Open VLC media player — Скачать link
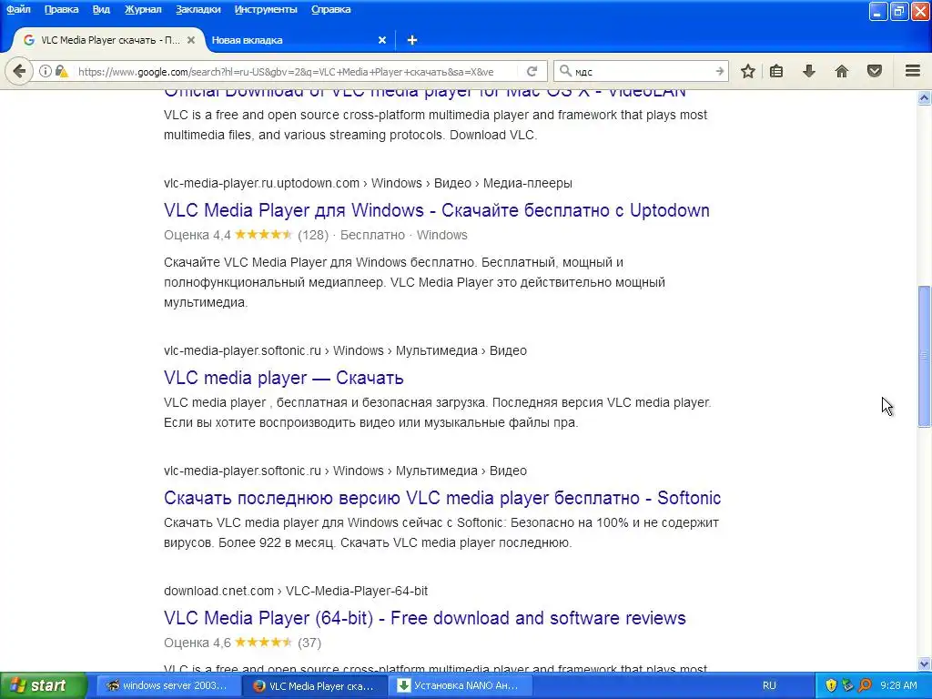The image size is (932, 699). click(284, 378)
